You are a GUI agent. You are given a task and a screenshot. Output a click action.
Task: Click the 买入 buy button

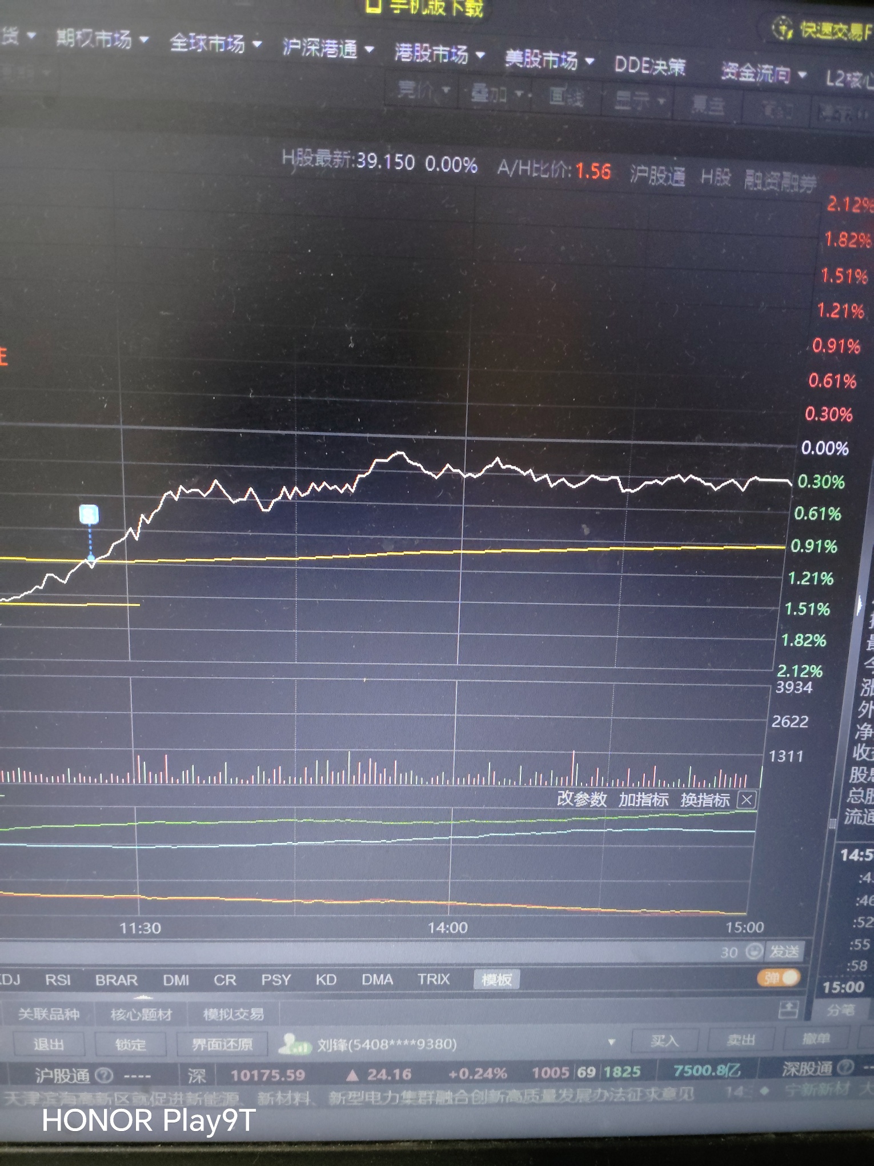(x=664, y=1041)
